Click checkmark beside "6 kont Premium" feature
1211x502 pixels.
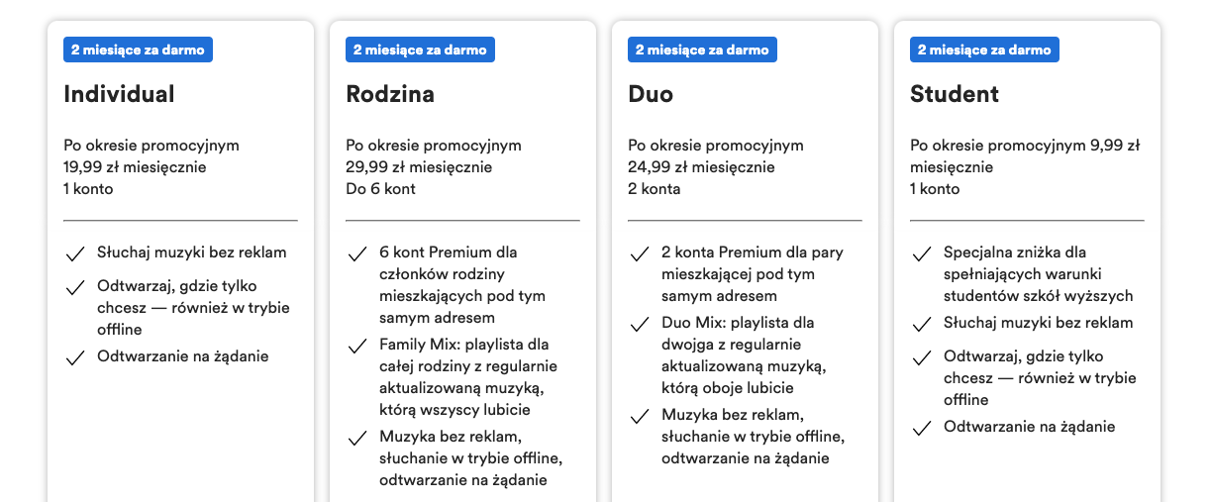click(357, 254)
